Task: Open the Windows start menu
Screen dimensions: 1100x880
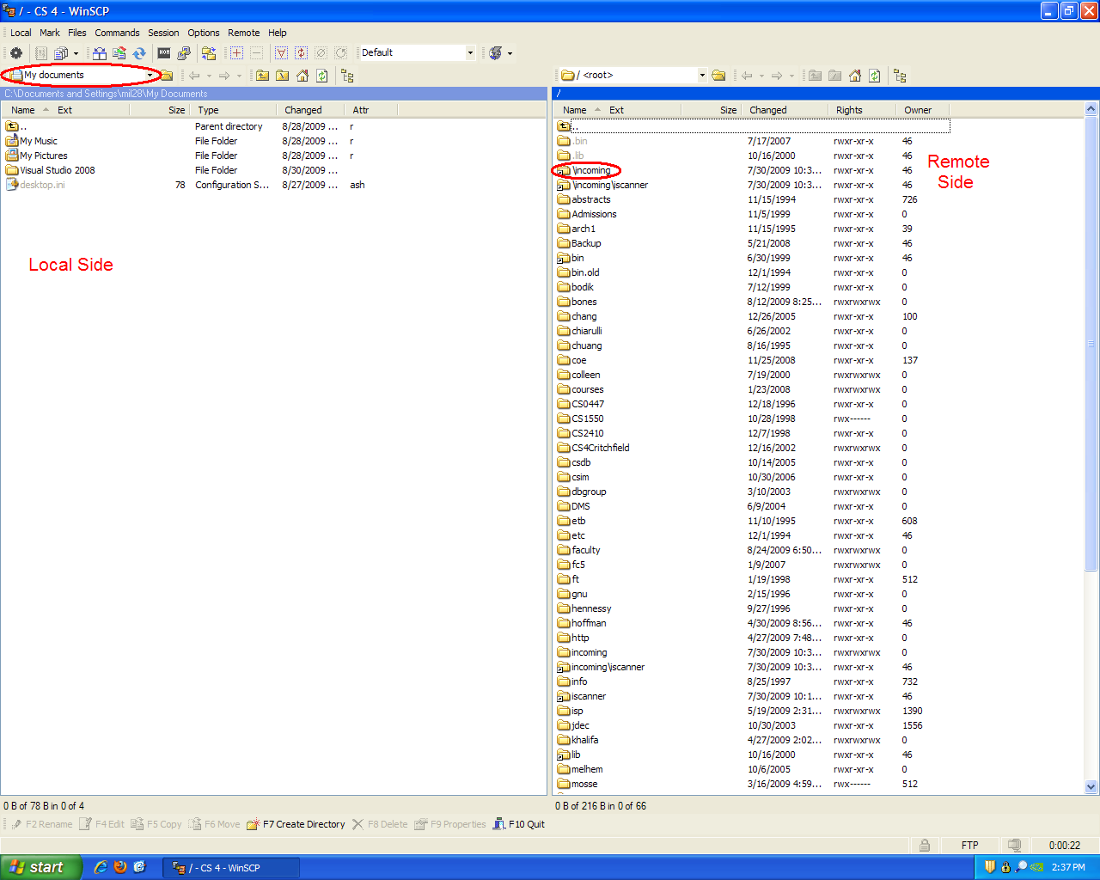Action: coord(41,867)
